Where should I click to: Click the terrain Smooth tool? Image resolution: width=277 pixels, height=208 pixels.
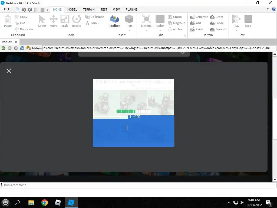pyautogui.click(x=218, y=29)
